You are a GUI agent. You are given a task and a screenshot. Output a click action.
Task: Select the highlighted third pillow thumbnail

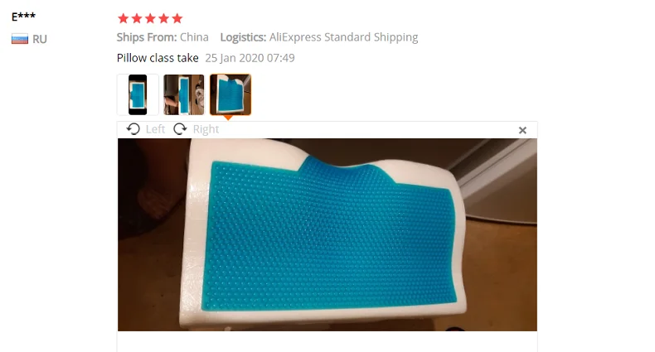point(230,94)
